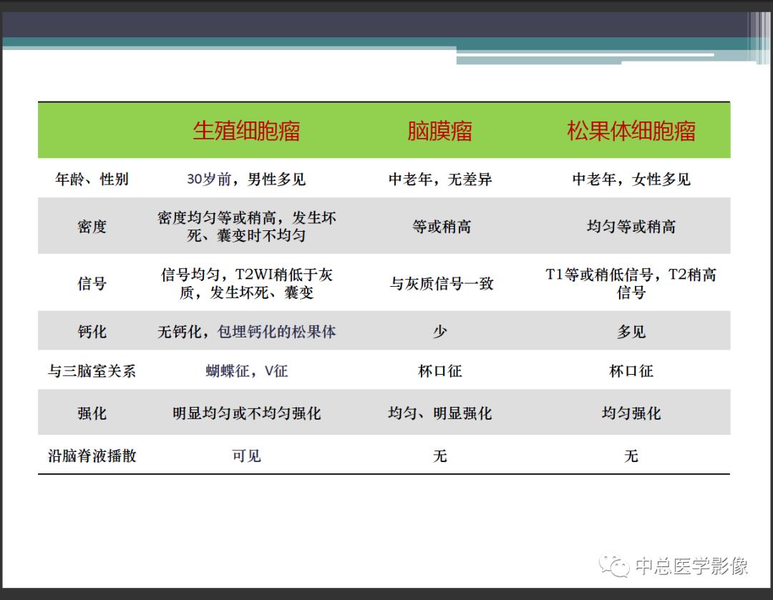Click the 生殖细胞瘤 column header

[246, 131]
